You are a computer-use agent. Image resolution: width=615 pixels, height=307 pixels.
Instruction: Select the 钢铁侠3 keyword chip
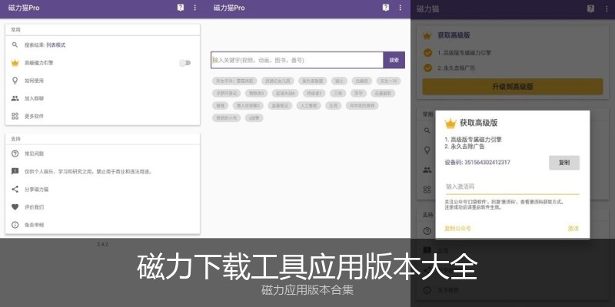tap(256, 93)
